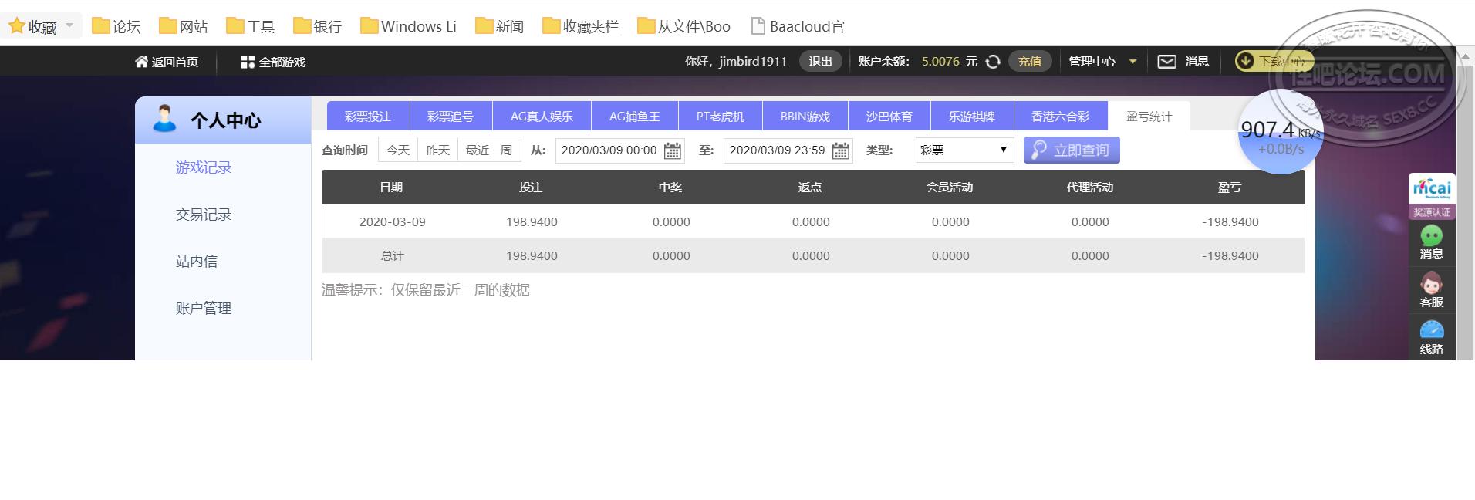Viewport: 1475px width, 500px height.
Task: Open the 从文件\Boo bookmark folder
Action: pyautogui.click(x=683, y=27)
